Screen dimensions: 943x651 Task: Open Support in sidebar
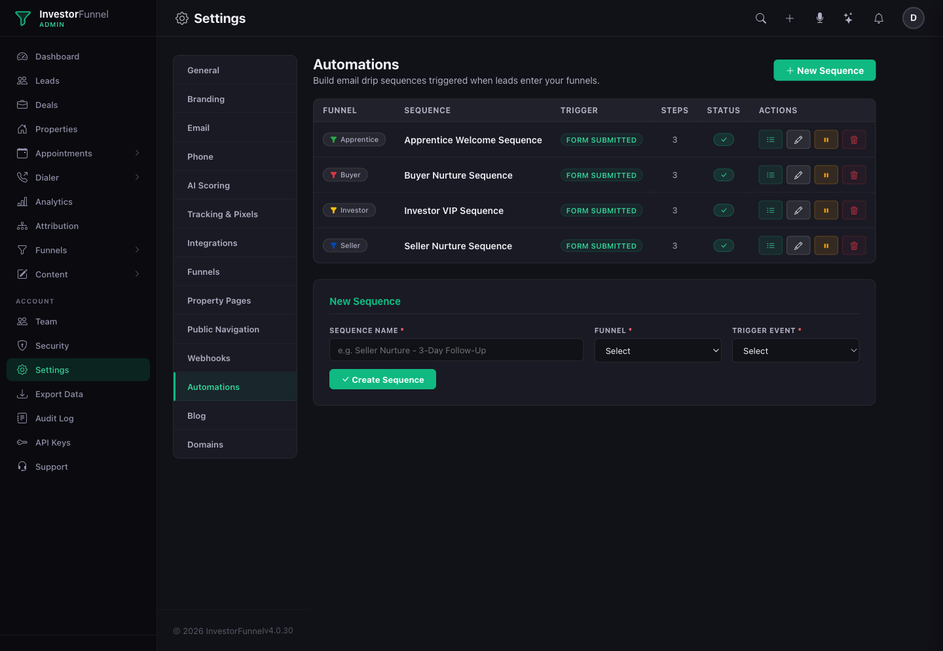click(x=78, y=466)
